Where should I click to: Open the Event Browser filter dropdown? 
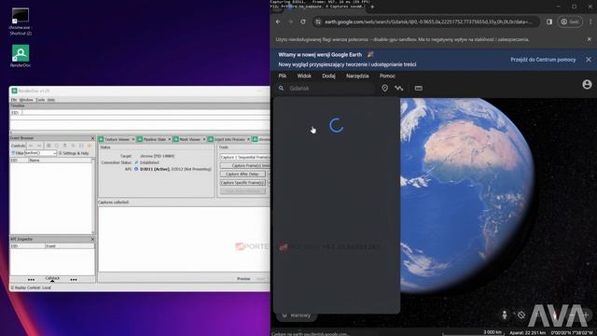tap(55, 153)
